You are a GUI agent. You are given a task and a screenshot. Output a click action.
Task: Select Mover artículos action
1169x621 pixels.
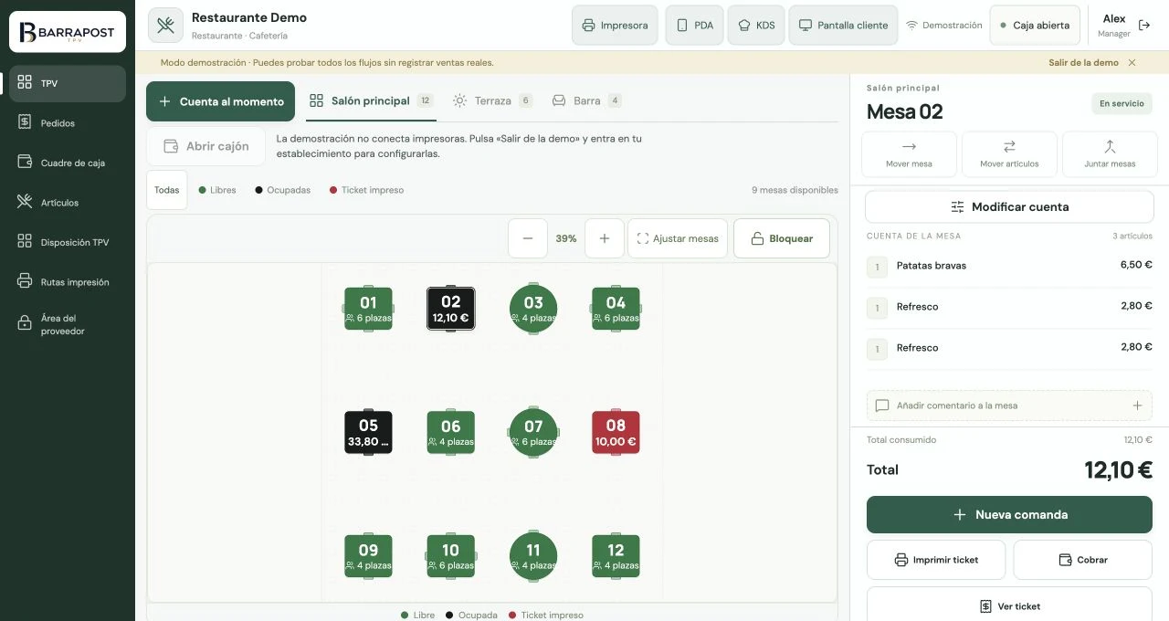1009,153
